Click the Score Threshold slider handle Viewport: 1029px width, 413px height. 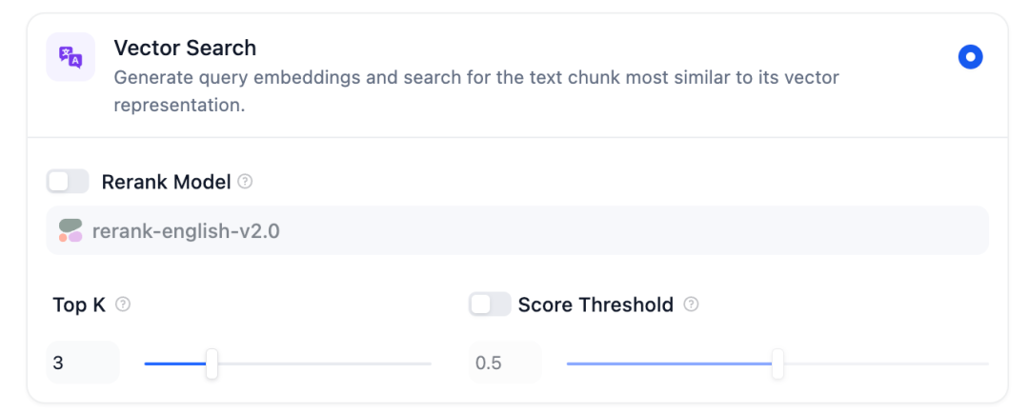coord(777,364)
